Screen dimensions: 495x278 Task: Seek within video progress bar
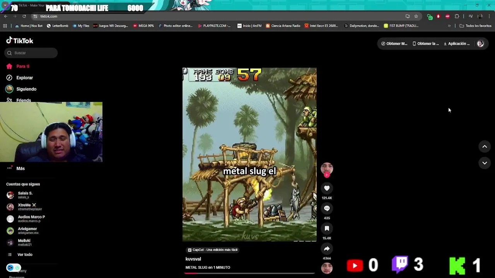pos(249,273)
